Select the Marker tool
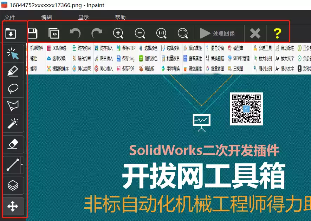Screen dimensions: 311x221 tap(13, 71)
